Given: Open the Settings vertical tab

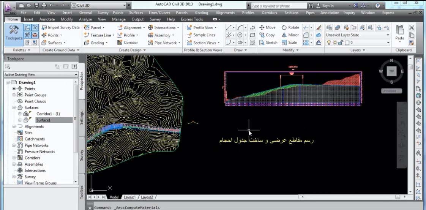Looking at the screenshot, I should pos(82,118).
